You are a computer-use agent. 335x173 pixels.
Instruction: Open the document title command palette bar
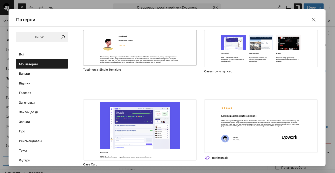click(x=167, y=7)
